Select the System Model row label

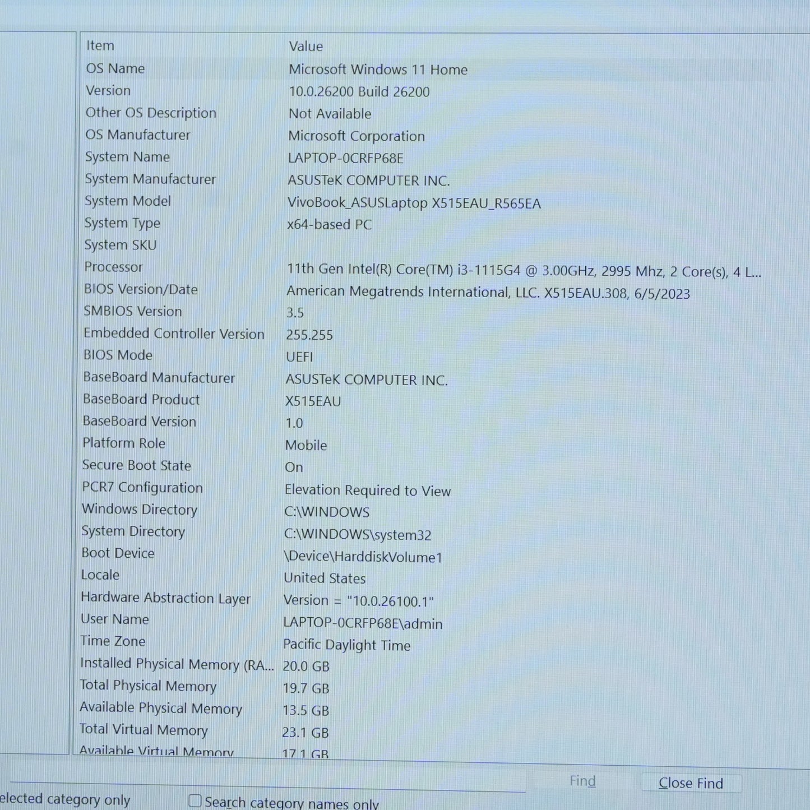pos(128,201)
